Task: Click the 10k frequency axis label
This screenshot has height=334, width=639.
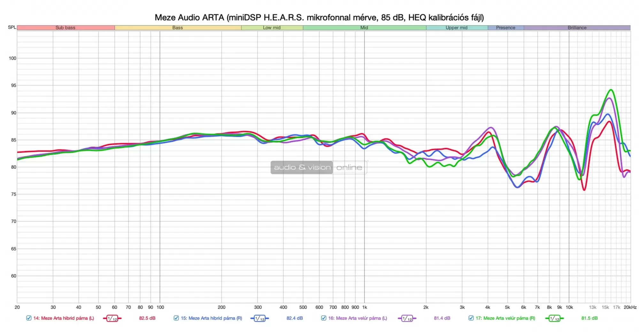Action: coord(569,307)
